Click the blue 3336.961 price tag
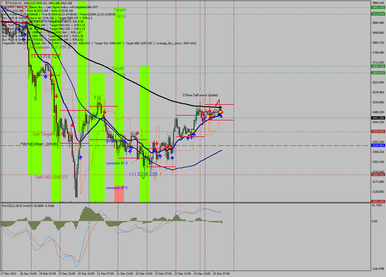 tap(378, 145)
